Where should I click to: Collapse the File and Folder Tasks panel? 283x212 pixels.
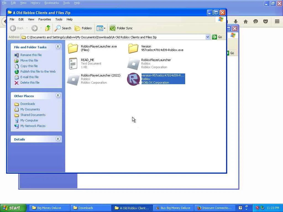58,47
